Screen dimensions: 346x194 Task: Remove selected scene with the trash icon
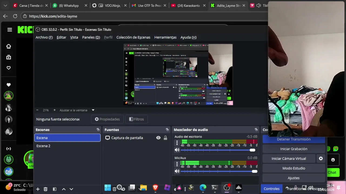[45, 189]
